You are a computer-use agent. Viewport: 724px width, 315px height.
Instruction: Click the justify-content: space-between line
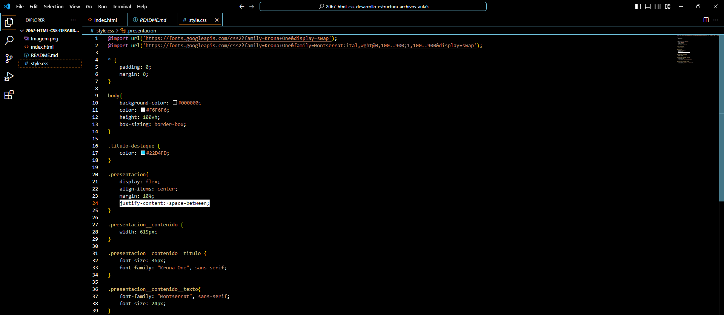point(164,203)
